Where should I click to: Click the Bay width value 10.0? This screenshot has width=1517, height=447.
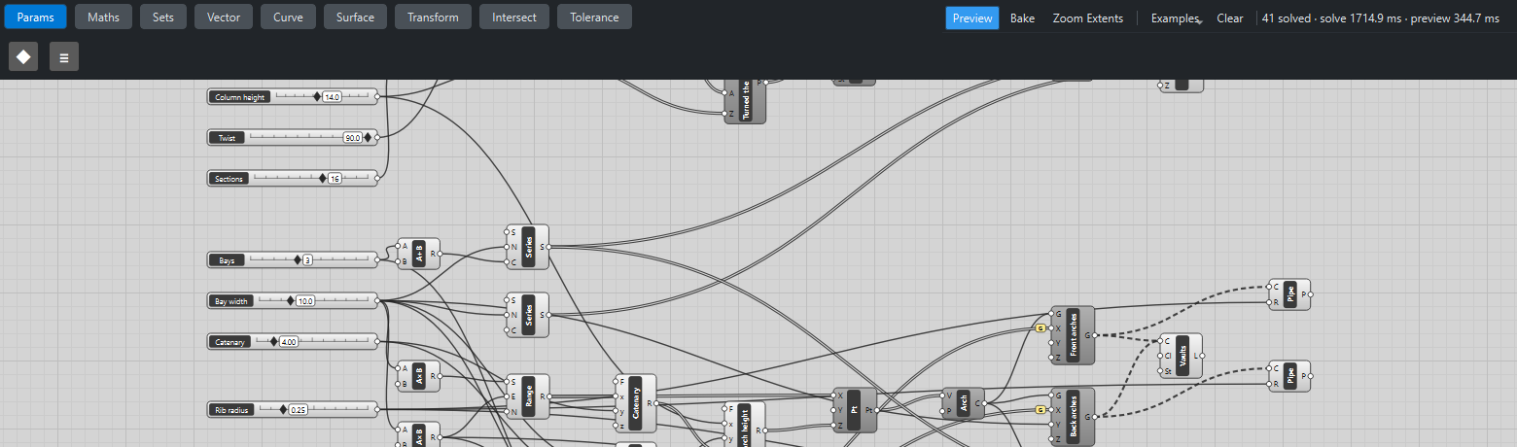pos(305,301)
